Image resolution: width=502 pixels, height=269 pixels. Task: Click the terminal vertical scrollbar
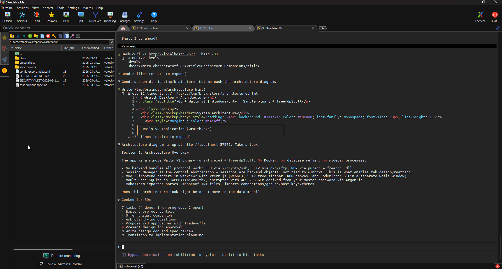(500, 246)
